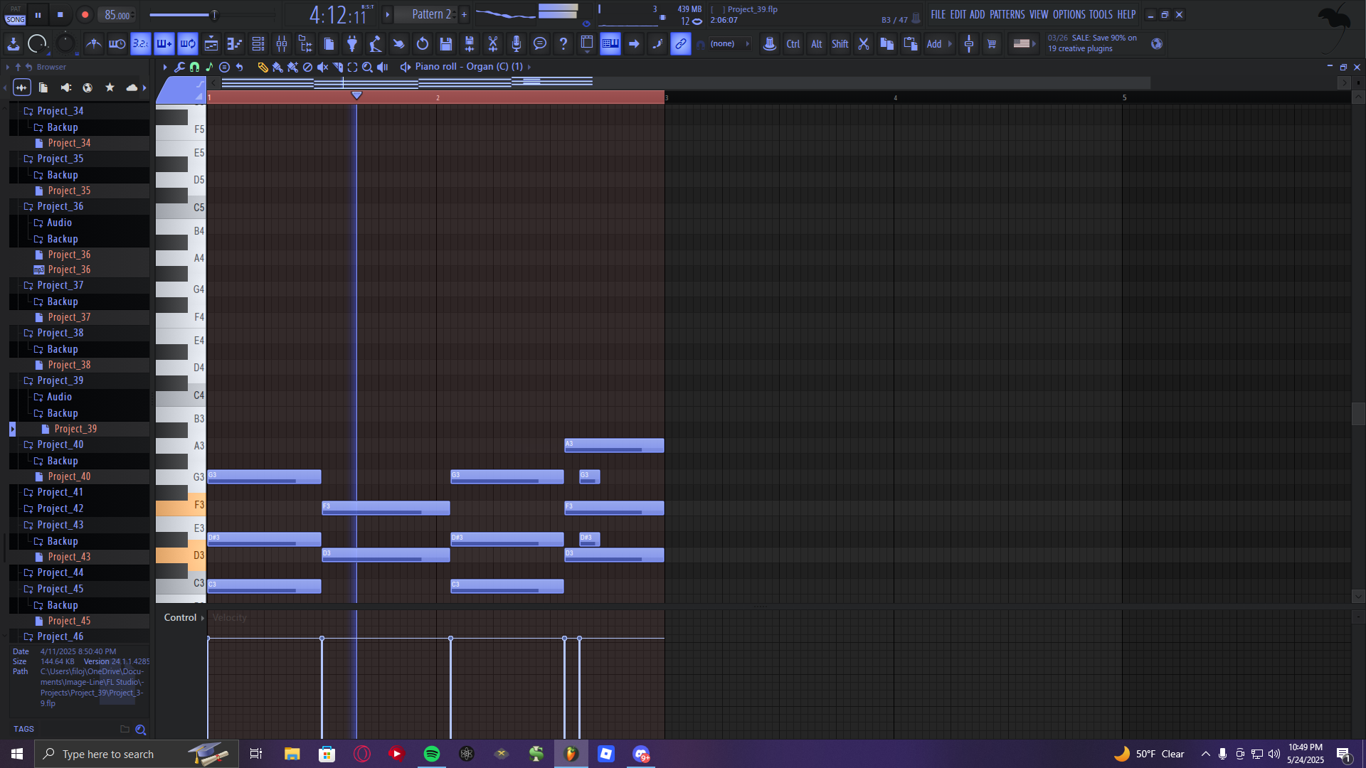The height and width of the screenshot is (768, 1366).
Task: Expand the Project_41 folder in the browser
Action: [60, 492]
